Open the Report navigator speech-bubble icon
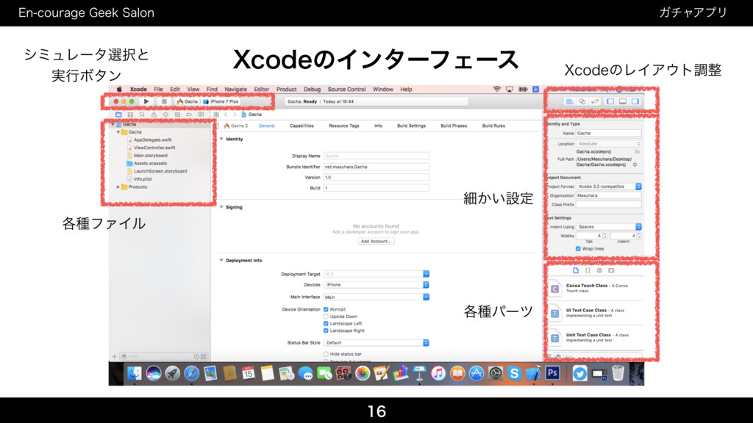The height and width of the screenshot is (423, 753). click(x=201, y=115)
